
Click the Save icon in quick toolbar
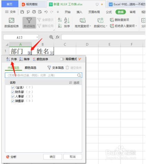tap(22, 12)
